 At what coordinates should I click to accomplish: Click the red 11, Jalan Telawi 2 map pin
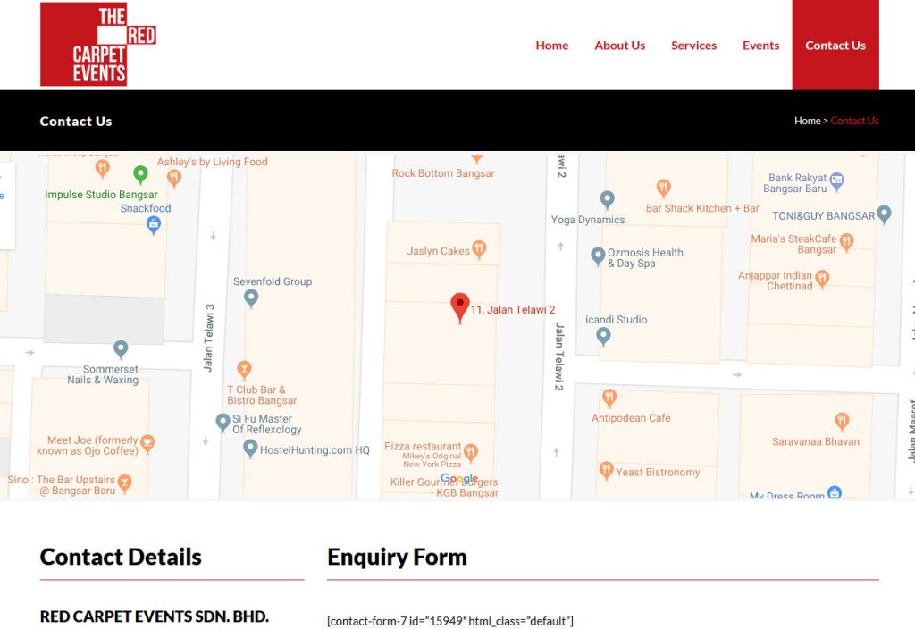coord(459,306)
